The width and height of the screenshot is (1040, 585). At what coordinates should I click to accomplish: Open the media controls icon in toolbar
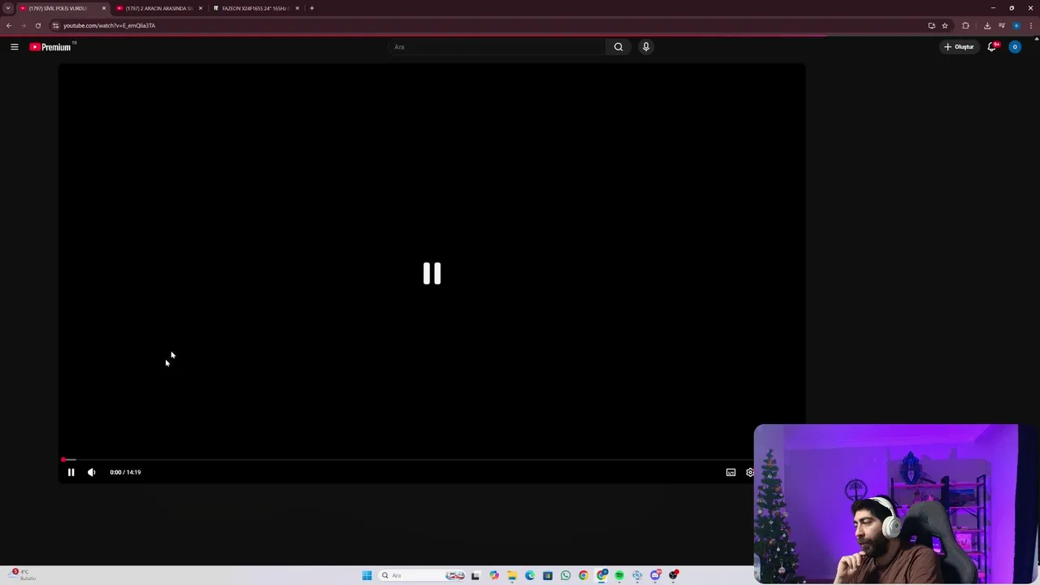pyautogui.click(x=1002, y=25)
